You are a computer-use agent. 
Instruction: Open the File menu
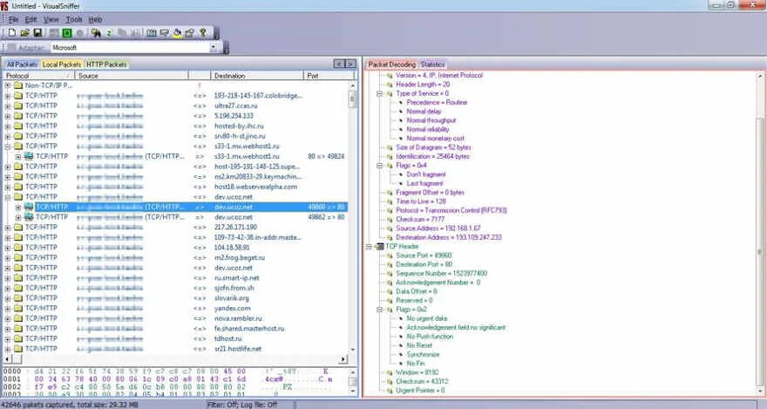13,19
